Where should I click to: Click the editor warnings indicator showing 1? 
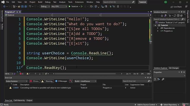click(28, 74)
